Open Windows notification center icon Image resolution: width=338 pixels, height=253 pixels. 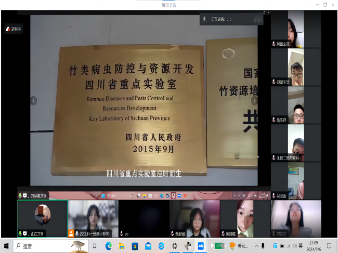329,246
